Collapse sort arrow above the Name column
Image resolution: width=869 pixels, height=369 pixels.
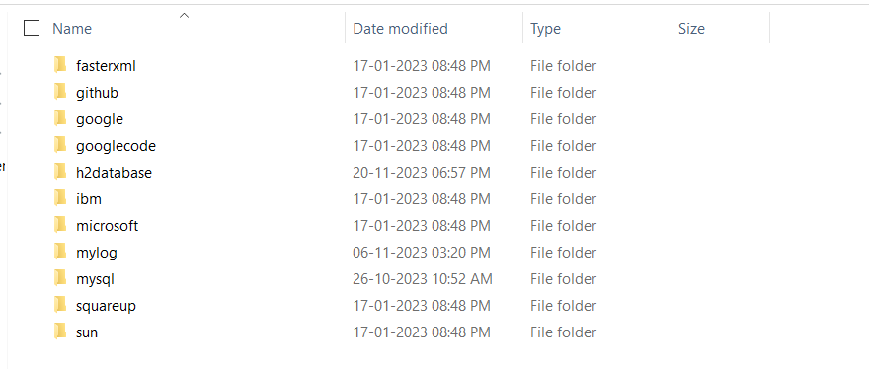click(184, 16)
